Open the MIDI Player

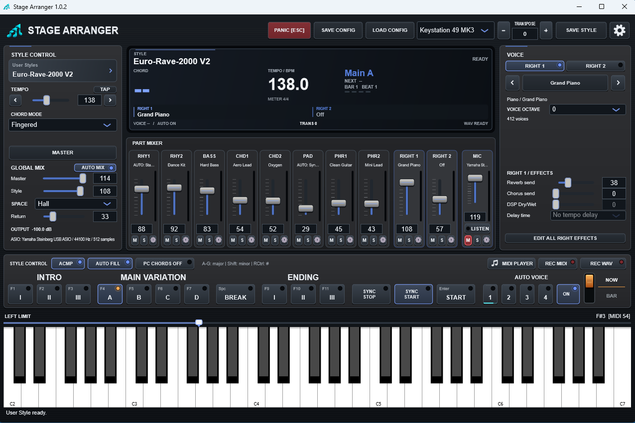point(511,263)
